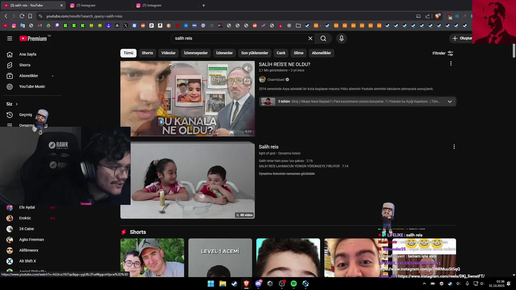Select the İzlenenler filter chip
Screen dimensions: 516x290
click(225, 53)
